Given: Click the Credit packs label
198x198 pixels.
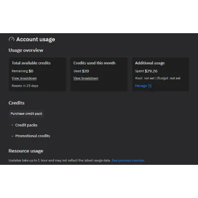Looking at the screenshot, I should (x=26, y=125).
